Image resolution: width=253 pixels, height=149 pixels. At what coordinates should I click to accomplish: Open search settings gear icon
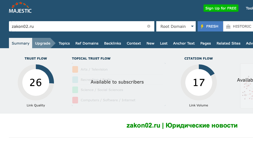149,26
